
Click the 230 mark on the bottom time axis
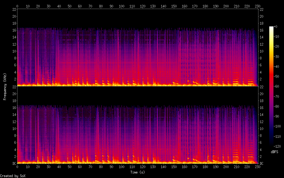[257, 167]
